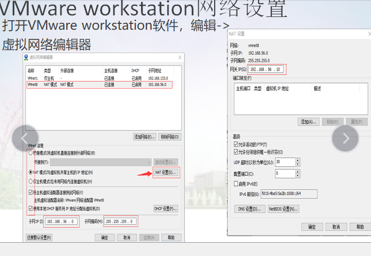Open the DNS 设置 button
This screenshot has height=256, width=371.
[x=250, y=209]
